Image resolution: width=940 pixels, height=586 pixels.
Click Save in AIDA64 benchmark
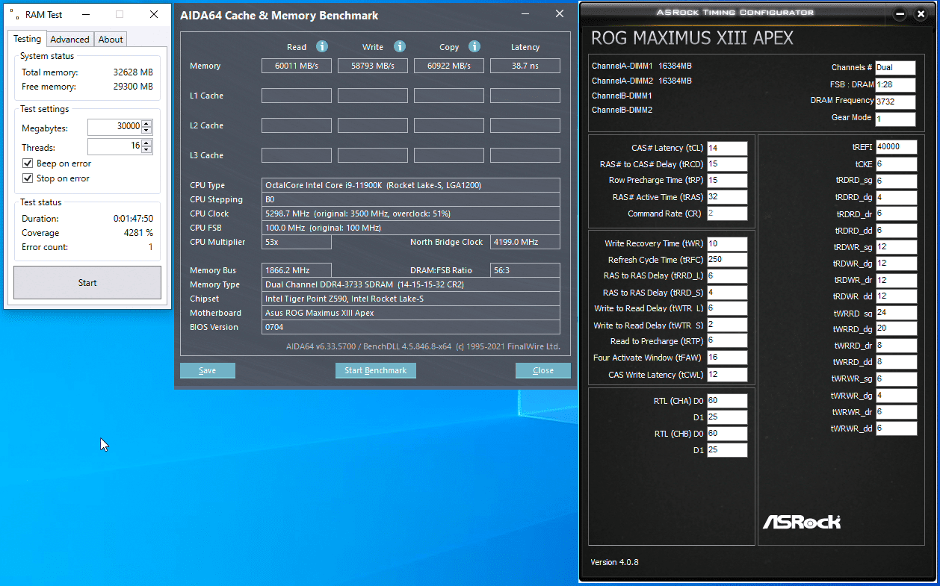[208, 370]
